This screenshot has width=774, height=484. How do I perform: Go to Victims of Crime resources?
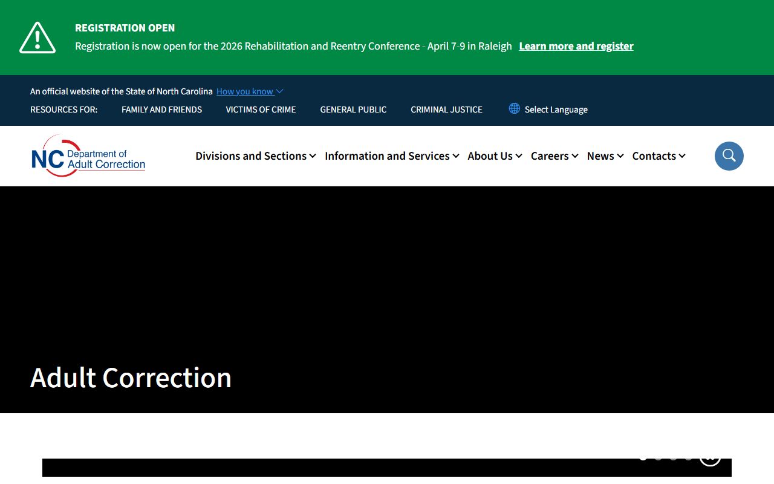[261, 110]
